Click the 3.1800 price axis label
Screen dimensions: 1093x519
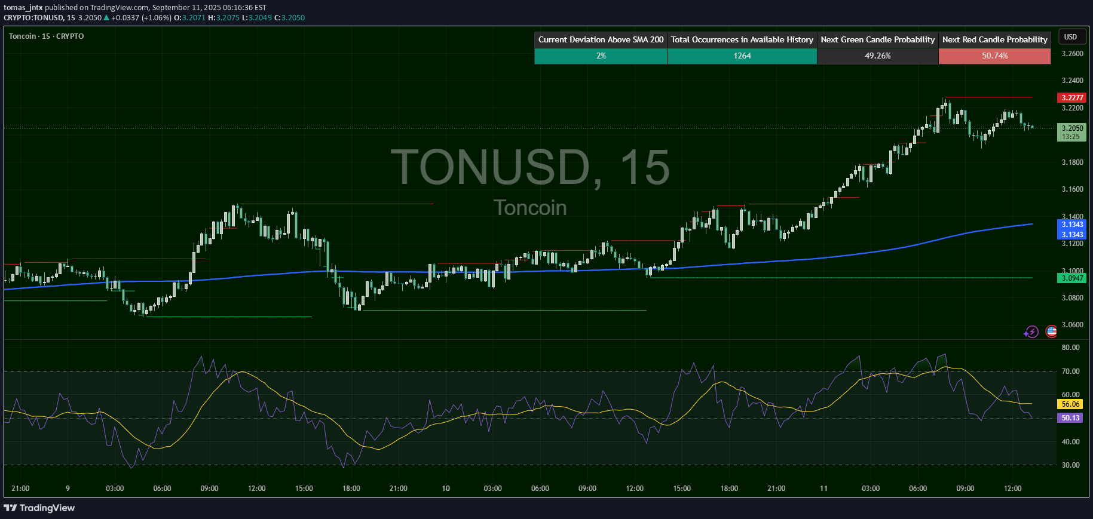tap(1072, 162)
